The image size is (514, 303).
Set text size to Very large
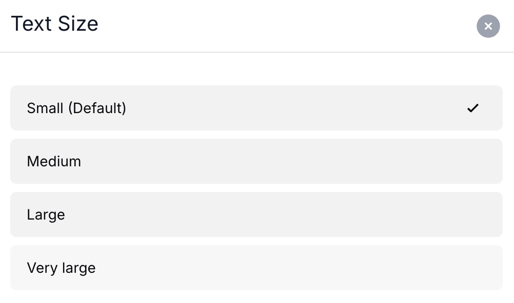(x=256, y=268)
